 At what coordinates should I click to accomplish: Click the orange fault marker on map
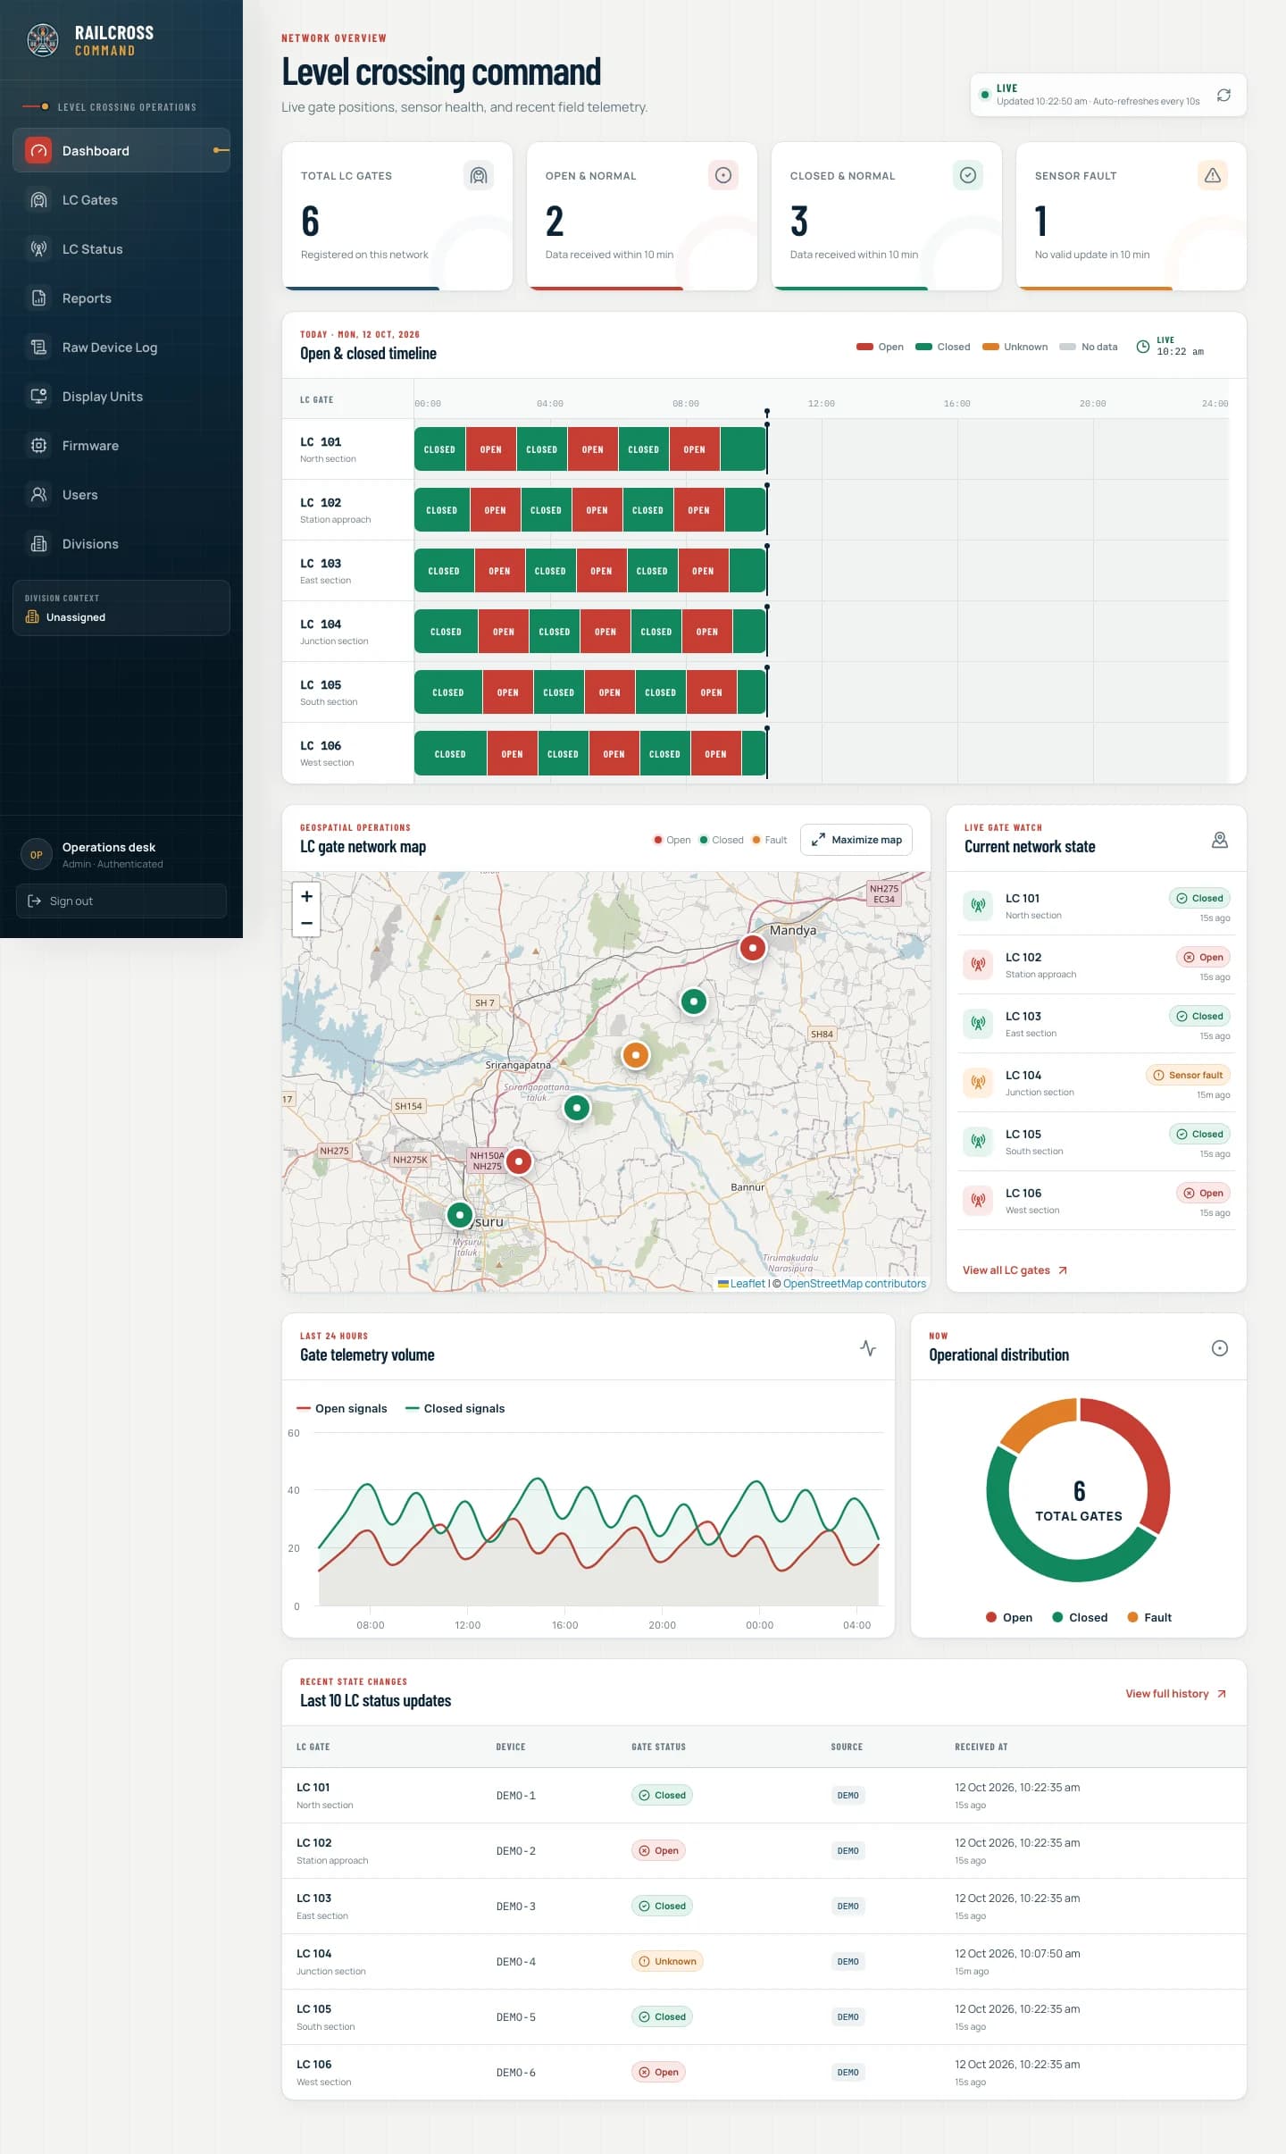pyautogui.click(x=635, y=1055)
